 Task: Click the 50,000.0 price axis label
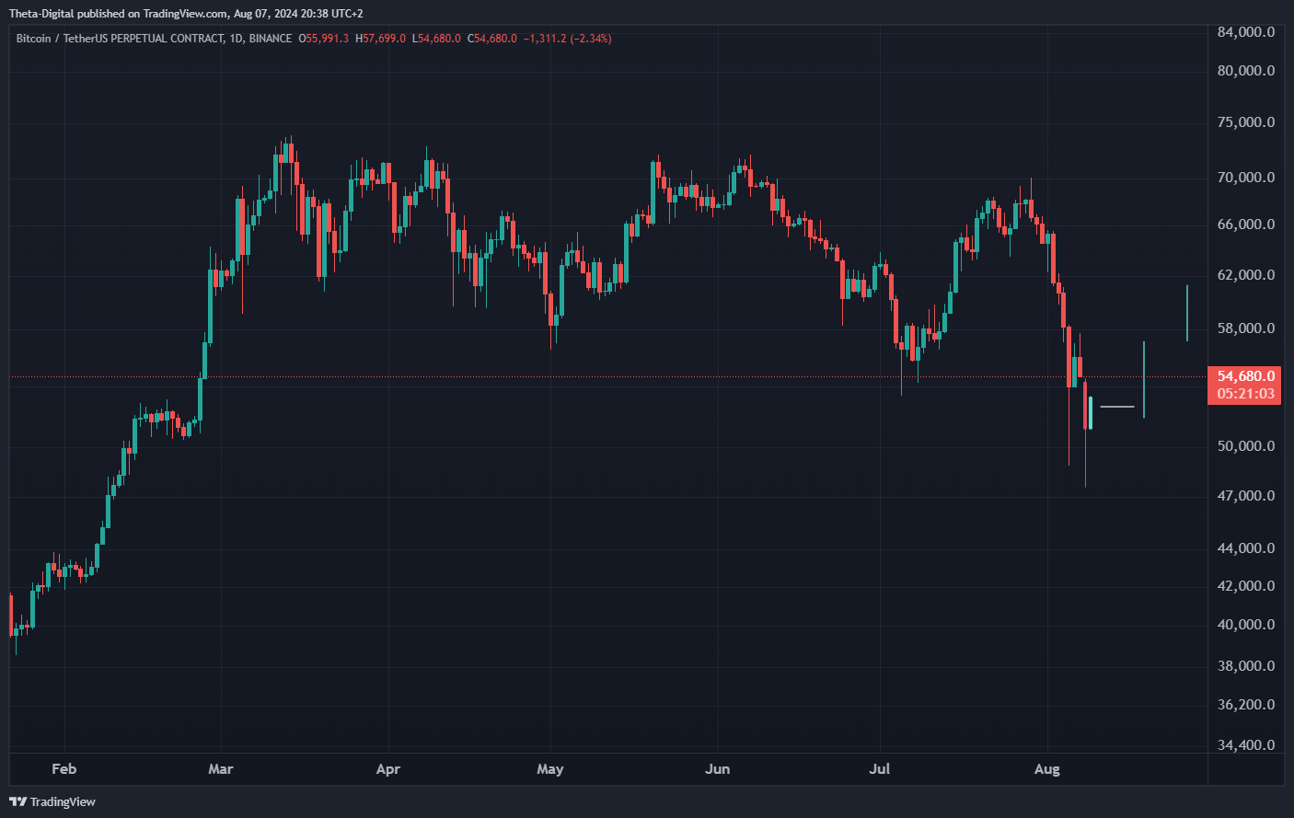pos(1246,446)
